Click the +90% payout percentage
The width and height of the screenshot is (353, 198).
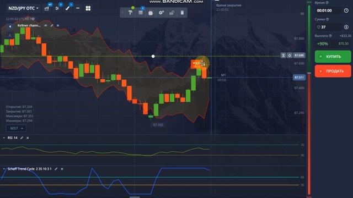click(322, 44)
